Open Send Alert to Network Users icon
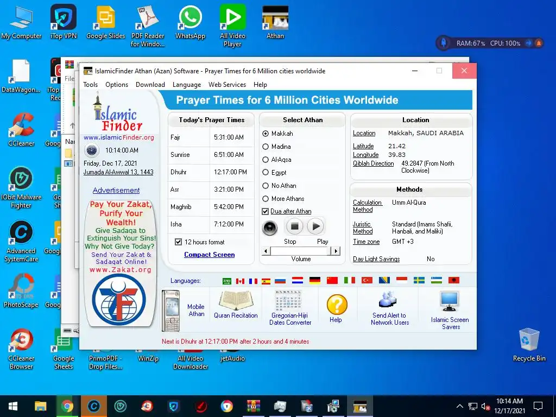Viewport: 556px width, 417px height. [x=388, y=300]
